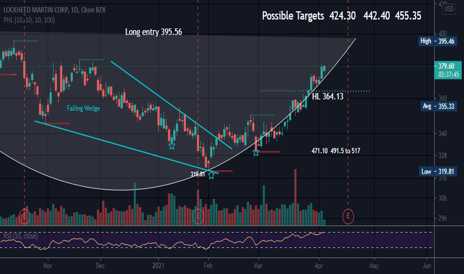Click the Apr date axis label
Image resolution: width=464 pixels, height=274 pixels.
click(319, 266)
